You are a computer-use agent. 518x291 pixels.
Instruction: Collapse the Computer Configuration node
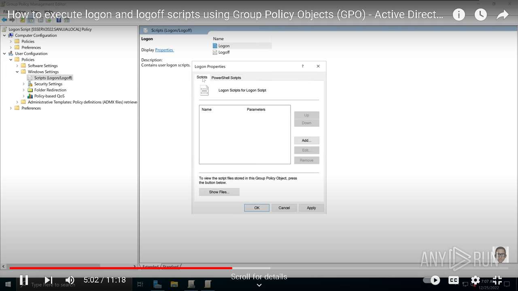pyautogui.click(x=4, y=35)
